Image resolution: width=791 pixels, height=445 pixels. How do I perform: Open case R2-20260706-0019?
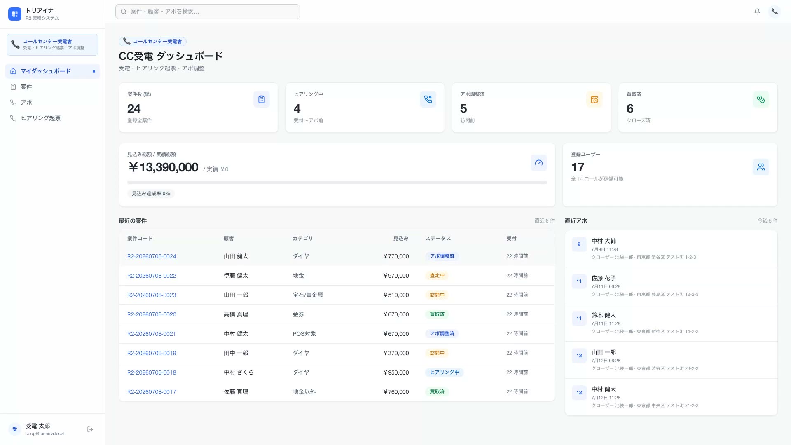click(x=152, y=353)
